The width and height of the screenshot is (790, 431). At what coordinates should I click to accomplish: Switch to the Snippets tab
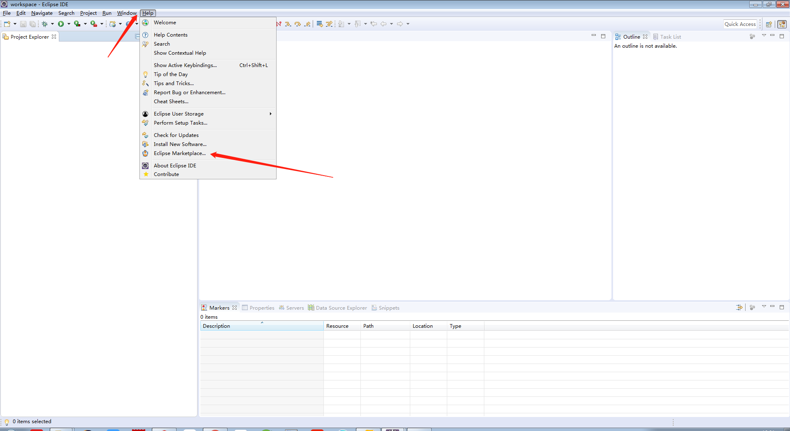[x=386, y=308]
